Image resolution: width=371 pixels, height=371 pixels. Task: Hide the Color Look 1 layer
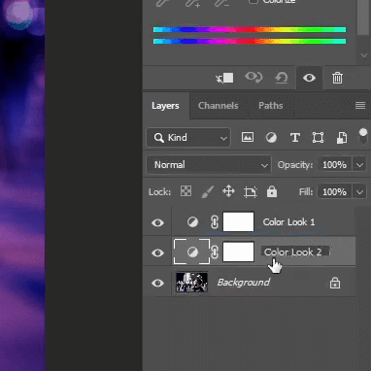click(157, 222)
